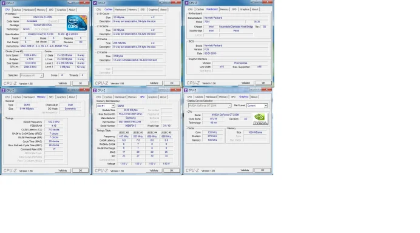This screenshot has height=233, width=420.
Task: Click the Code Name value Arrandale
Action: (x=32, y=21)
